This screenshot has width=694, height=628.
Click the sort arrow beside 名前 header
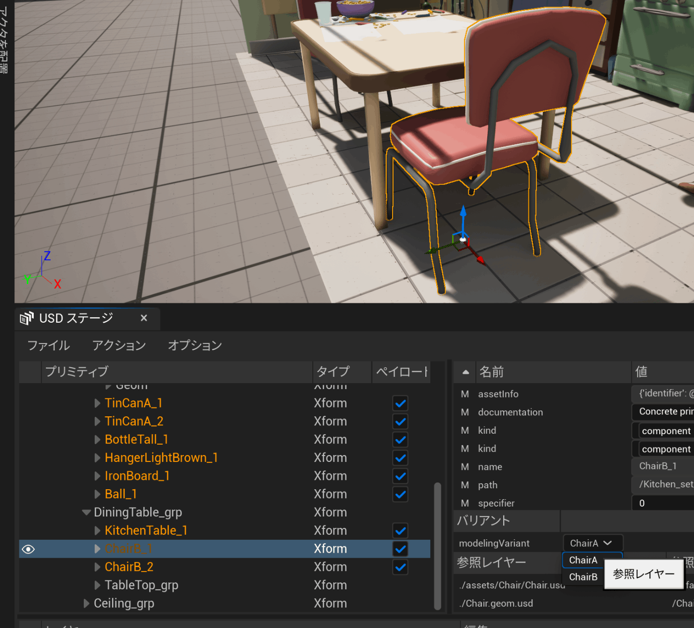[465, 372]
